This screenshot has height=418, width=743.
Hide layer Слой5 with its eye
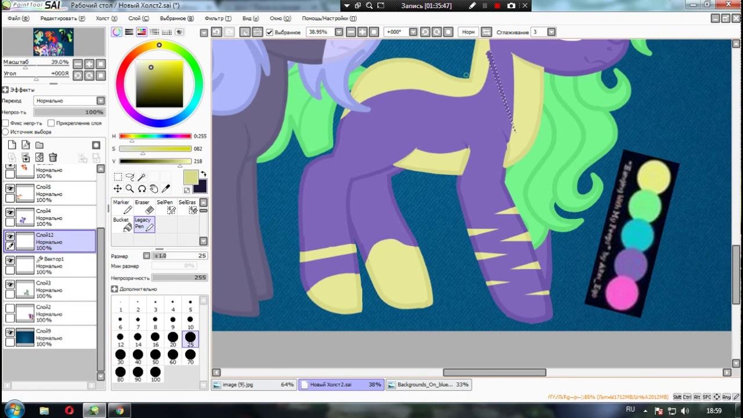[10, 189]
